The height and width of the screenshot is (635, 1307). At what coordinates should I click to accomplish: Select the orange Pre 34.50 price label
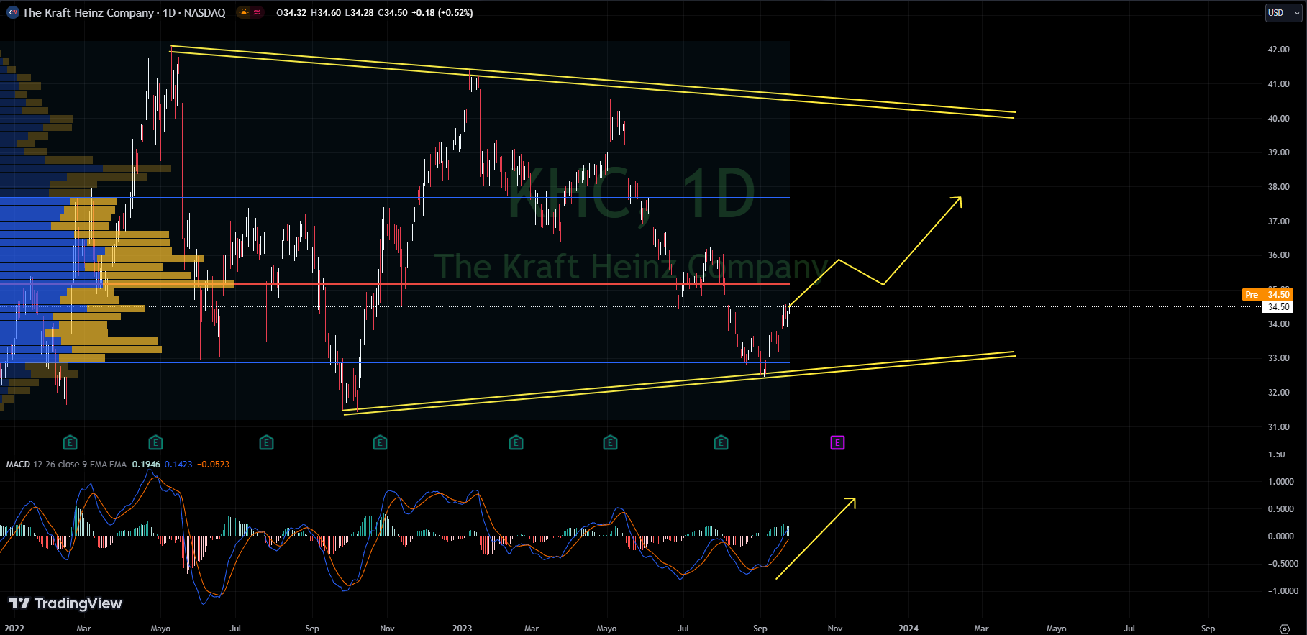[1267, 294]
